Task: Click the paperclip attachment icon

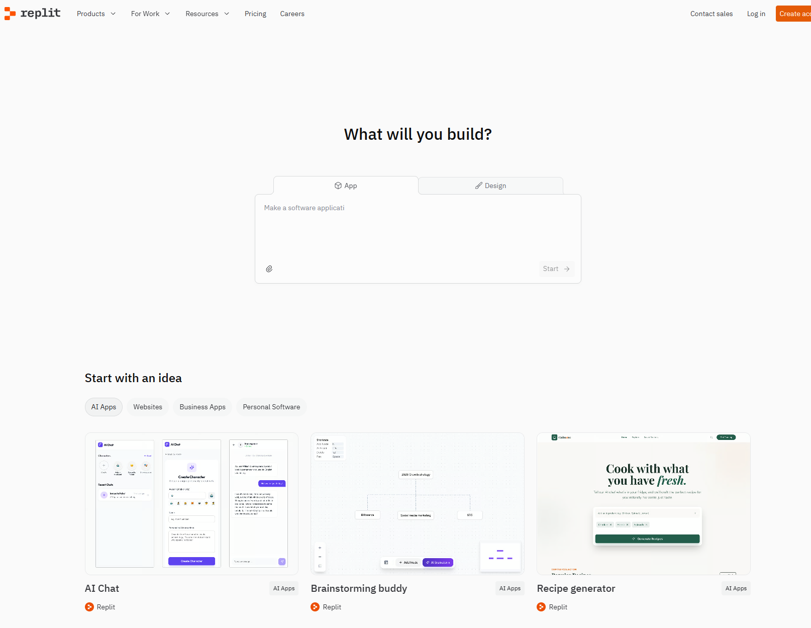Action: tap(269, 268)
